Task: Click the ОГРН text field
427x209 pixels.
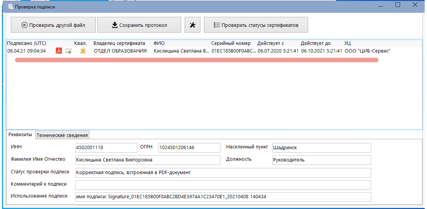Action: [188, 148]
